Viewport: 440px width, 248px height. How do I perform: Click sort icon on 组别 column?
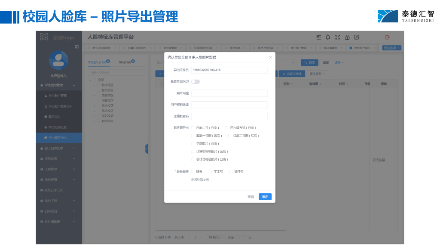point(292,84)
